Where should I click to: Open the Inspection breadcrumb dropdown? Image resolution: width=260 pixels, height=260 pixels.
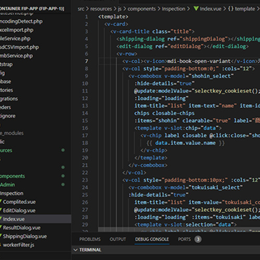coord(174,9)
